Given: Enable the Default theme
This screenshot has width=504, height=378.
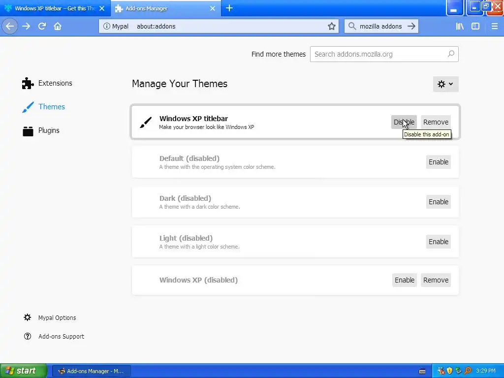Looking at the screenshot, I should [439, 162].
